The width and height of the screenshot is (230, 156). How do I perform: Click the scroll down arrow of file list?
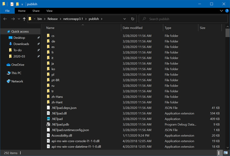(x=228, y=148)
